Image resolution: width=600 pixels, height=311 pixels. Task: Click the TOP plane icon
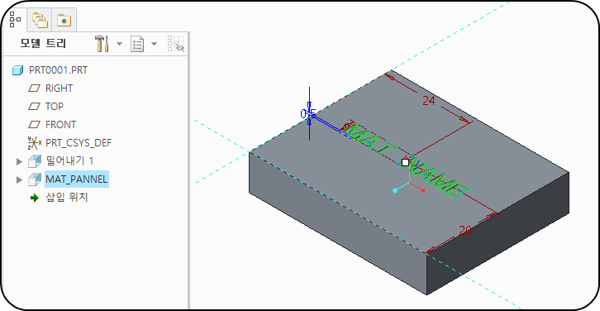pos(35,106)
